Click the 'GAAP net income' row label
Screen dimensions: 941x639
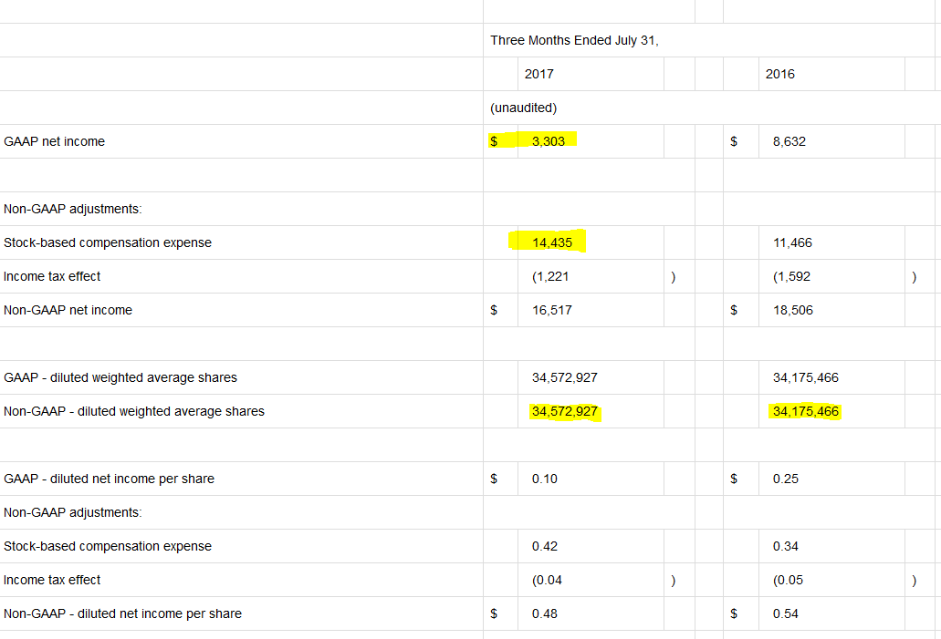55,141
